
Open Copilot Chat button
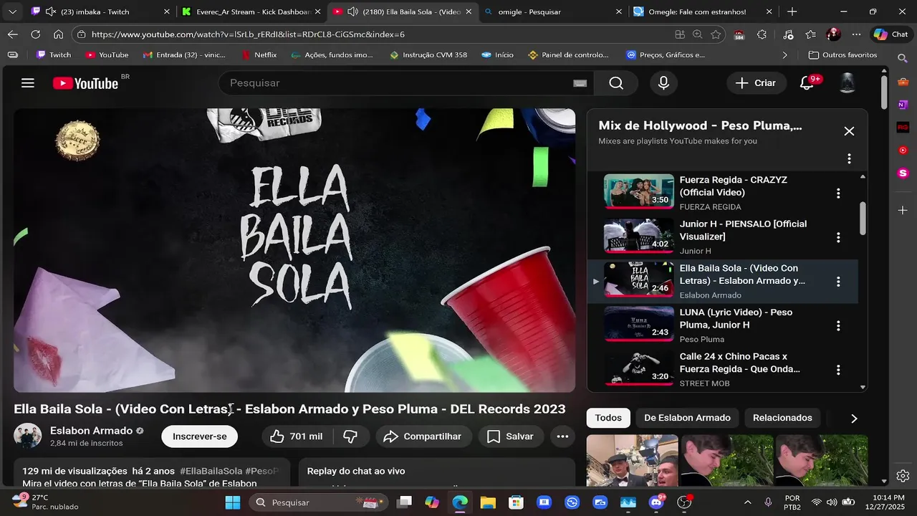[890, 34]
